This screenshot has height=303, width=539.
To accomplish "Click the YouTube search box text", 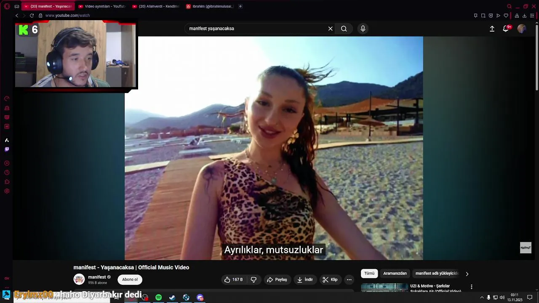I will [x=211, y=29].
